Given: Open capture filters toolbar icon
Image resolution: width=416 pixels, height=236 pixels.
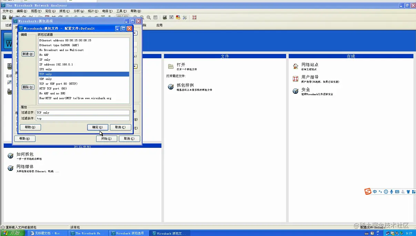Looking at the screenshot, I should pos(165,17).
